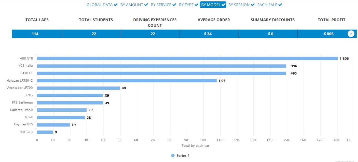Click the 28 data label
Screen dimensions: 358x162
click(89, 117)
